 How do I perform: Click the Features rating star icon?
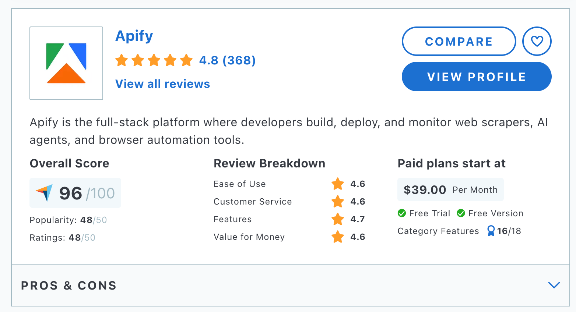pos(337,219)
